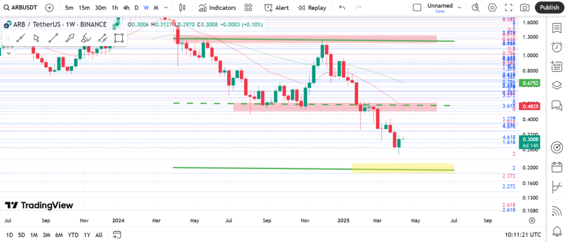
Task: Take a chart snapshot with camera
Action: point(525,8)
